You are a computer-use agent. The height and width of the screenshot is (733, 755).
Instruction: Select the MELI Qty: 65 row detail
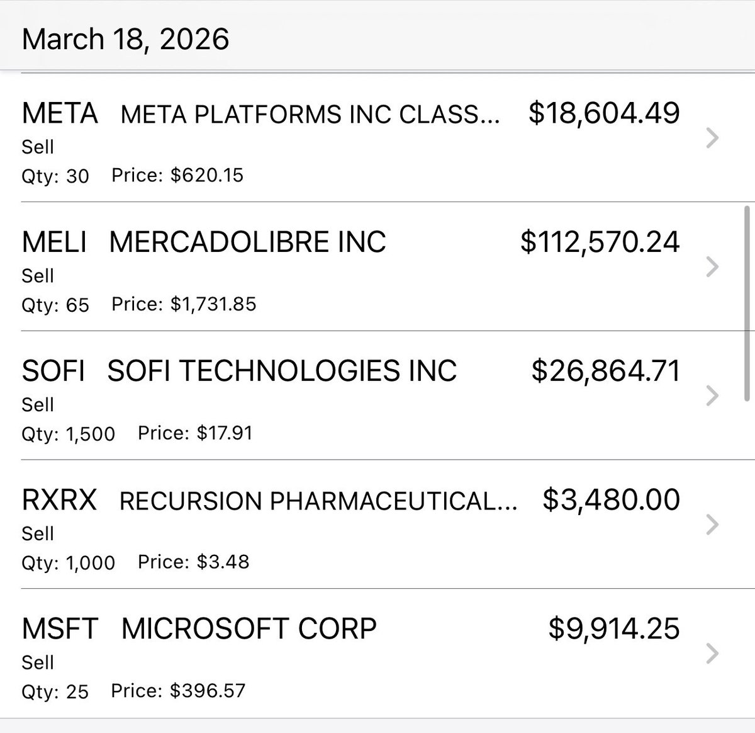point(55,305)
